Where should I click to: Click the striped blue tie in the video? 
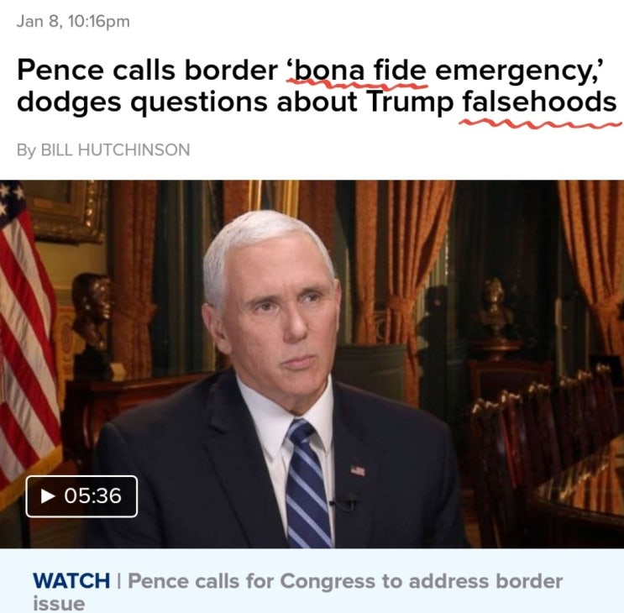pyautogui.click(x=307, y=484)
